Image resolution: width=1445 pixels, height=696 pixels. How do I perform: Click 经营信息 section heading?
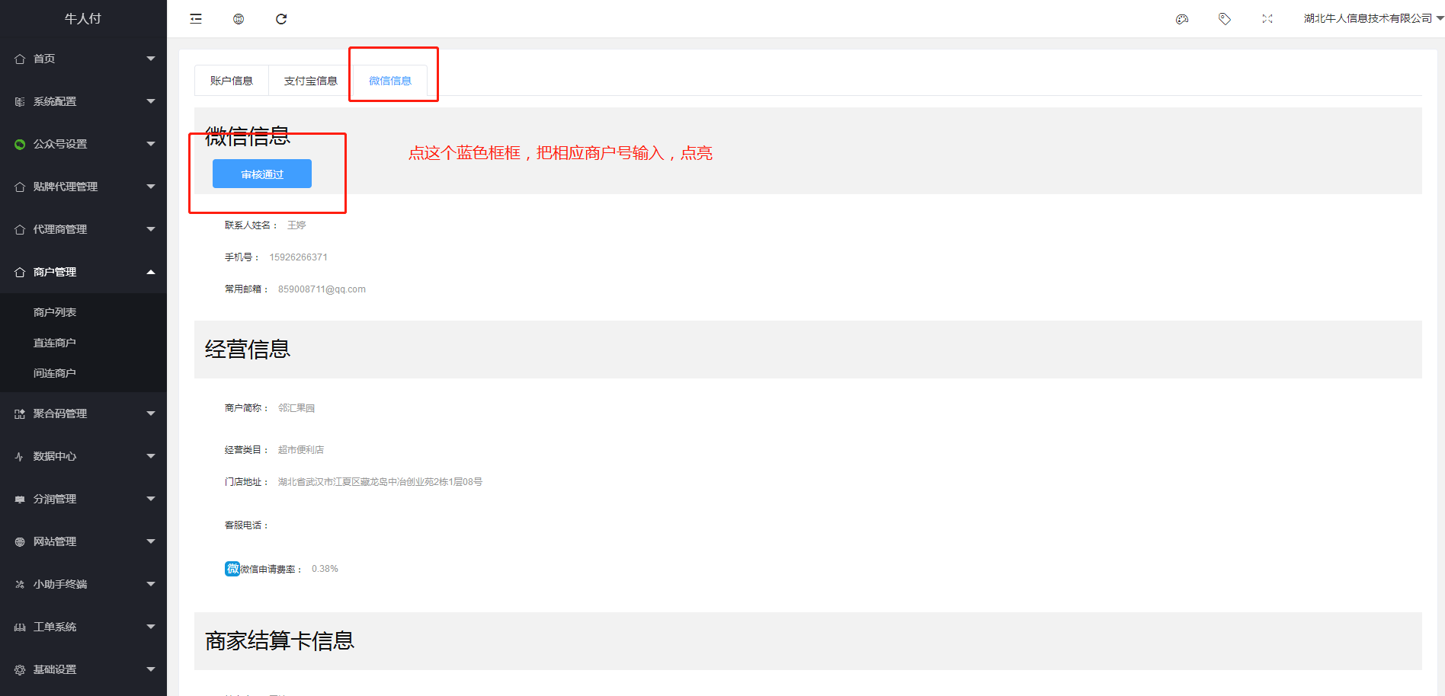pos(248,350)
